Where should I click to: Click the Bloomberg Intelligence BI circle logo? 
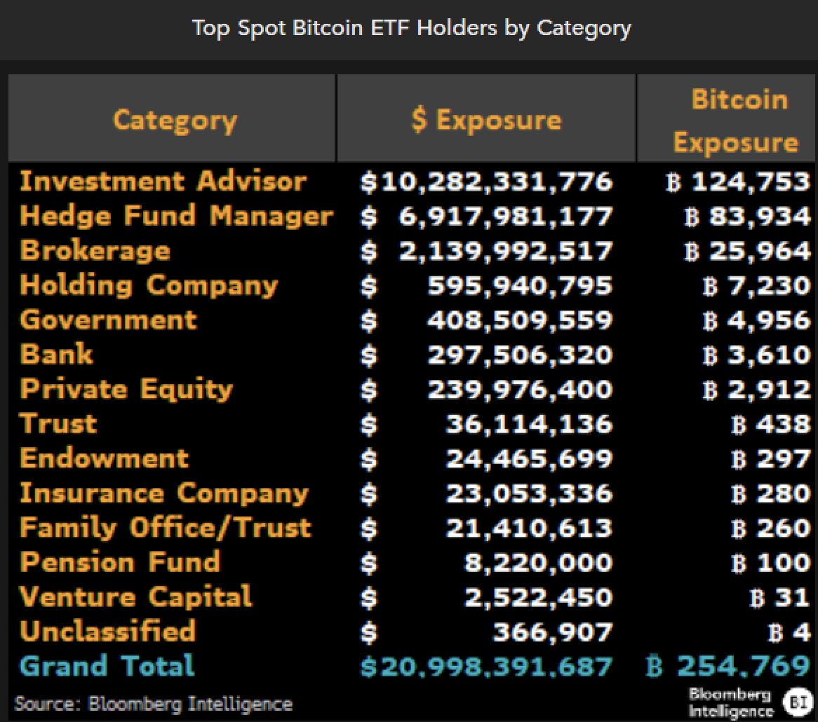(x=797, y=702)
